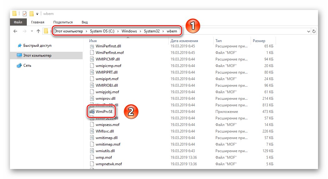Click the WmiPrvSE application icon

[x=92, y=112]
